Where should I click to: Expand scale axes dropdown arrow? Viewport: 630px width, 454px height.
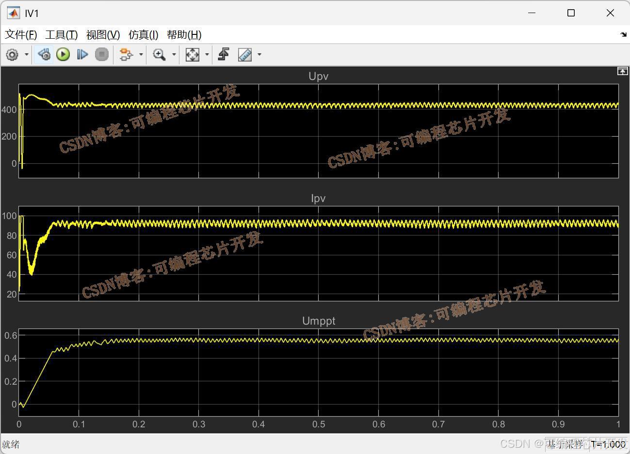(x=207, y=54)
